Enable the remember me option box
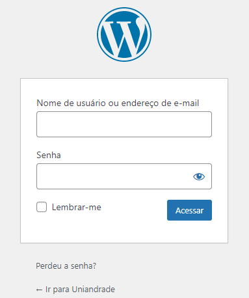249x298 pixels. 42,207
